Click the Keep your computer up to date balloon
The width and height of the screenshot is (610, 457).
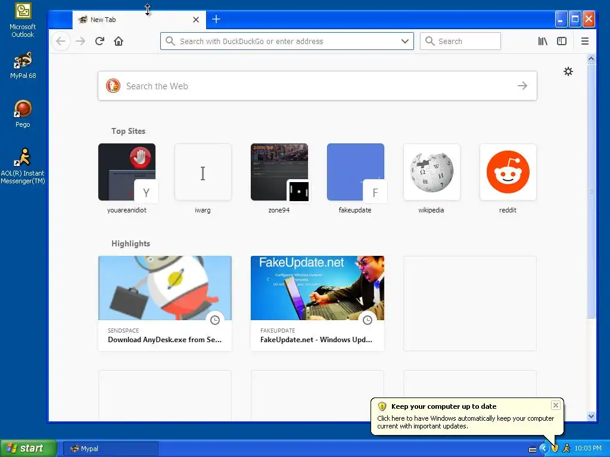pos(467,417)
